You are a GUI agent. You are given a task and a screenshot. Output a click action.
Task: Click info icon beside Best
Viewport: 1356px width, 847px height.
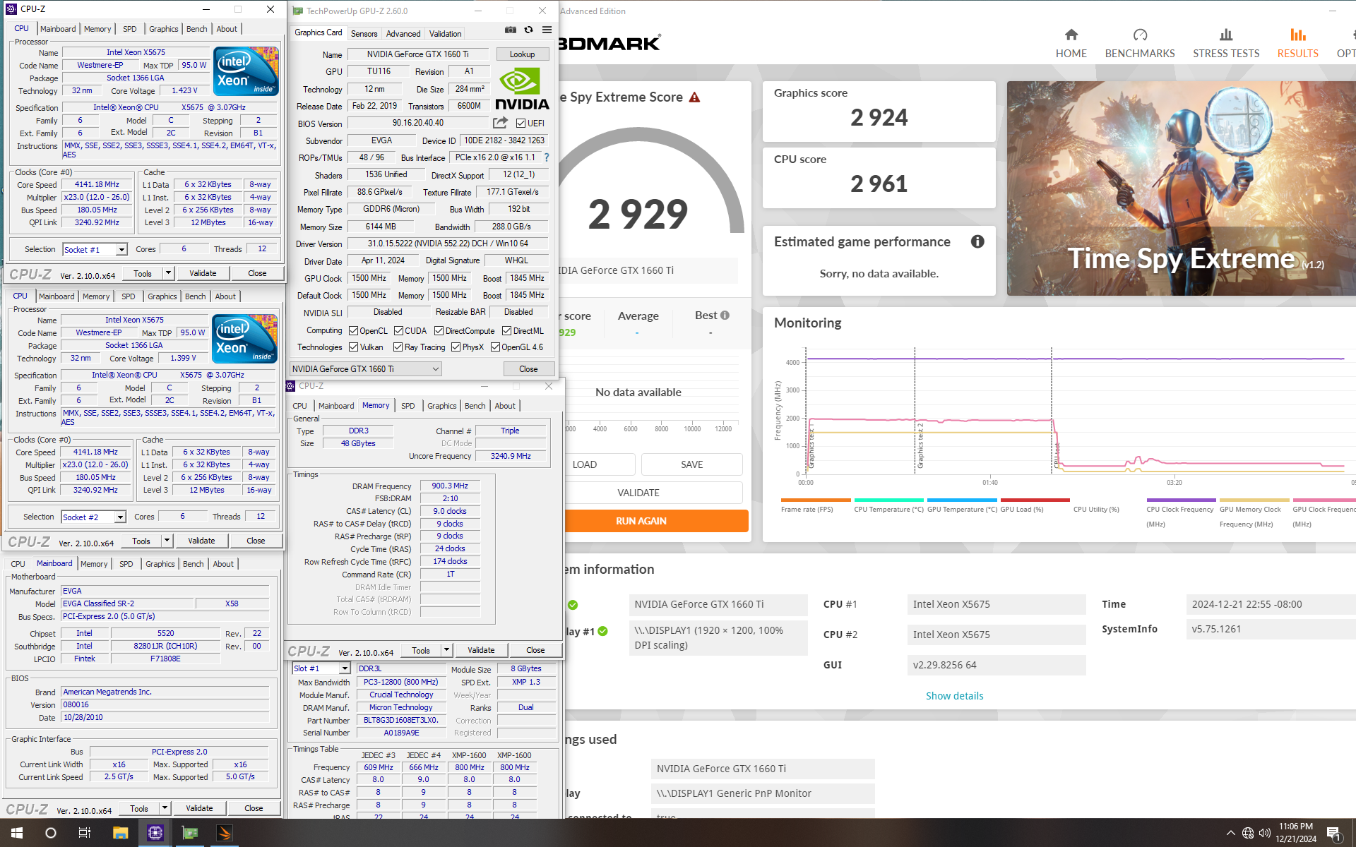(725, 316)
